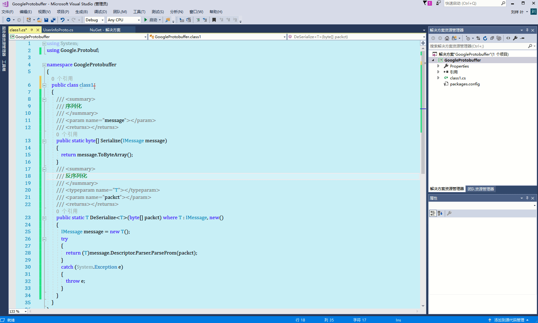Screen dimensions: 538x323
Task: Click the Undo arrow
Action: click(63, 20)
